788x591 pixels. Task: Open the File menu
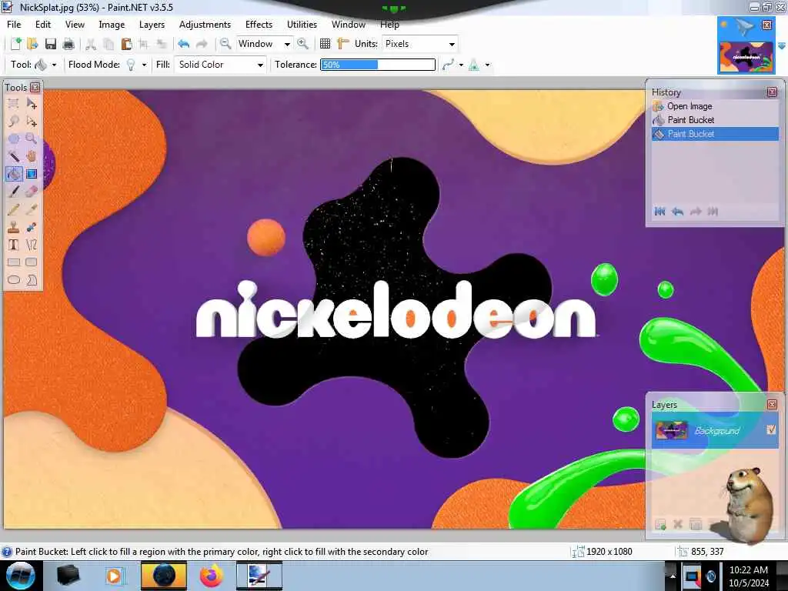click(x=14, y=24)
